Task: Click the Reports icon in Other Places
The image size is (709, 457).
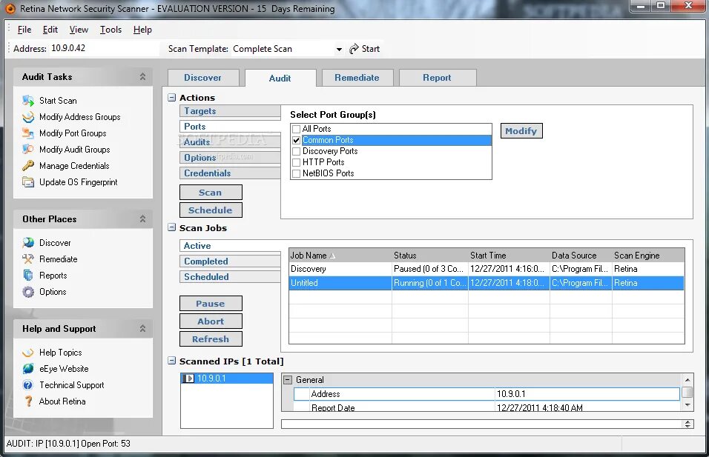Action: pyautogui.click(x=28, y=275)
